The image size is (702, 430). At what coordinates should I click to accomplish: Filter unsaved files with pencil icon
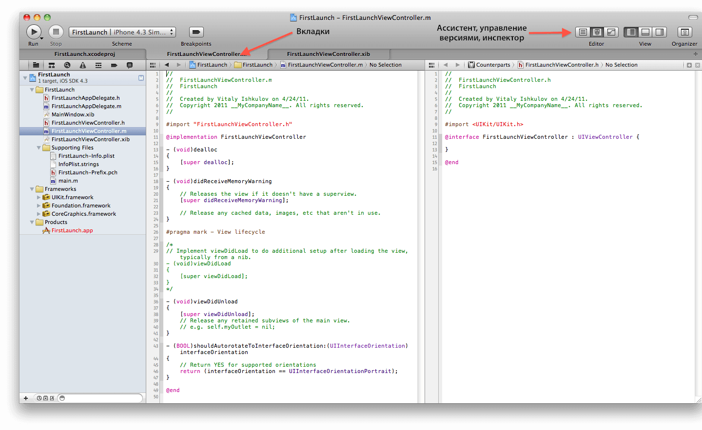tap(52, 398)
